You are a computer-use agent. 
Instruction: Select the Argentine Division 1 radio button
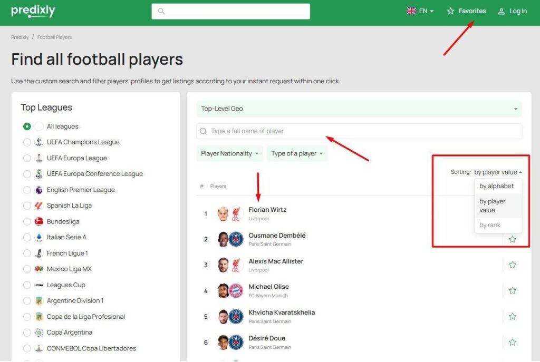pyautogui.click(x=27, y=301)
